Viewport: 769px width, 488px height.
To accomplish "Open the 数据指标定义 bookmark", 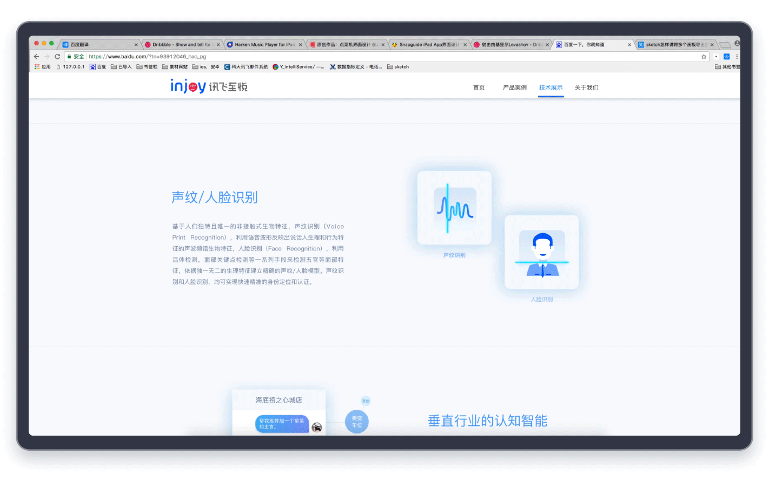I will pos(356,67).
